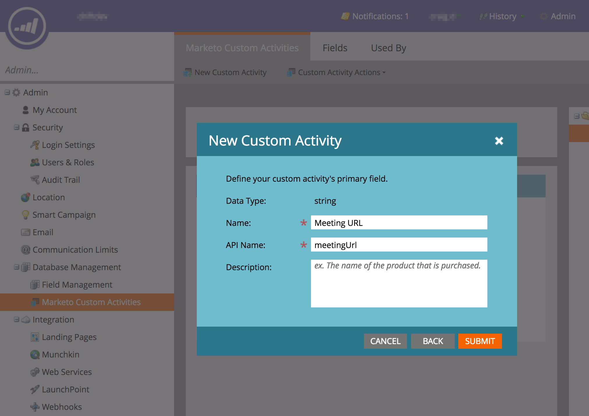The width and height of the screenshot is (589, 416).
Task: Collapse the Security tree node
Action: coord(17,128)
